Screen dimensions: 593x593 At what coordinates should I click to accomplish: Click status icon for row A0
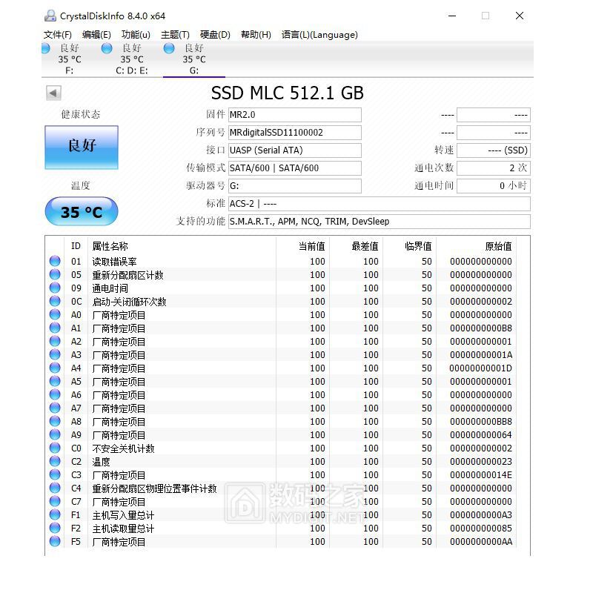click(x=55, y=314)
